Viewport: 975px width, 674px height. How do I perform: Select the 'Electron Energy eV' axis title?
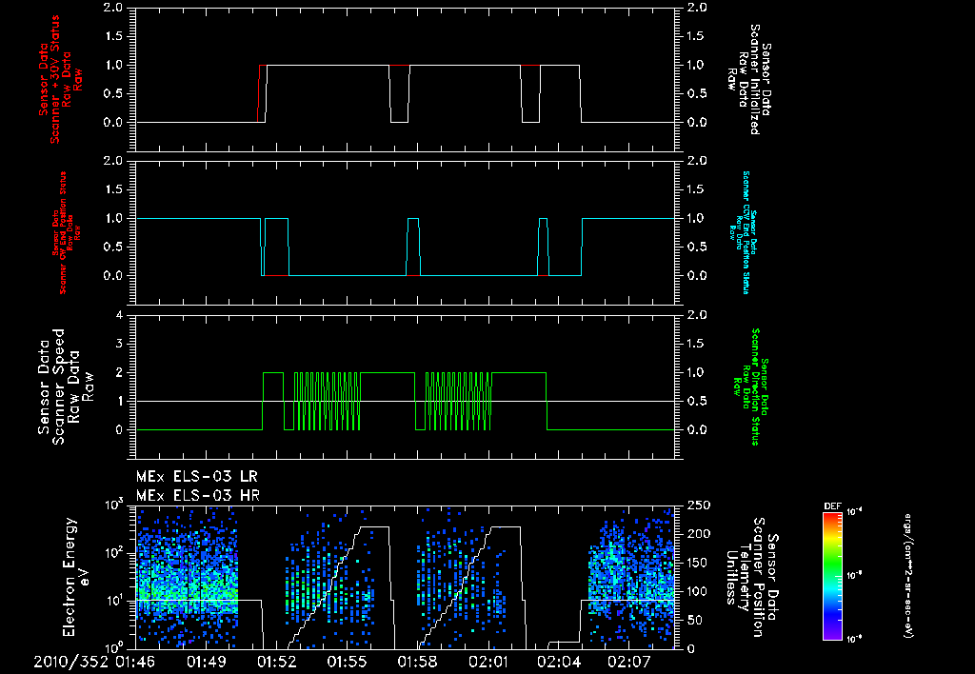point(76,576)
